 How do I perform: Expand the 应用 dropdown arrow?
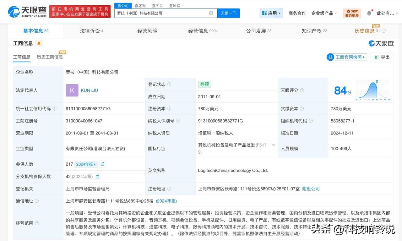click(279, 13)
